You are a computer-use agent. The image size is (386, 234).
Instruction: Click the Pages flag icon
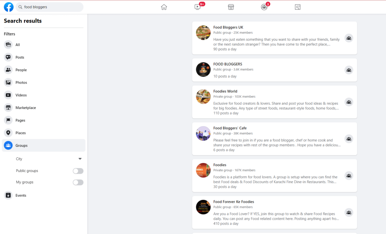[8, 120]
